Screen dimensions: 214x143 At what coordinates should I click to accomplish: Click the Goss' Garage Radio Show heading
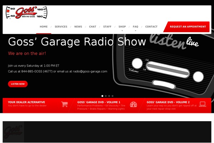pyautogui.click(x=77, y=41)
